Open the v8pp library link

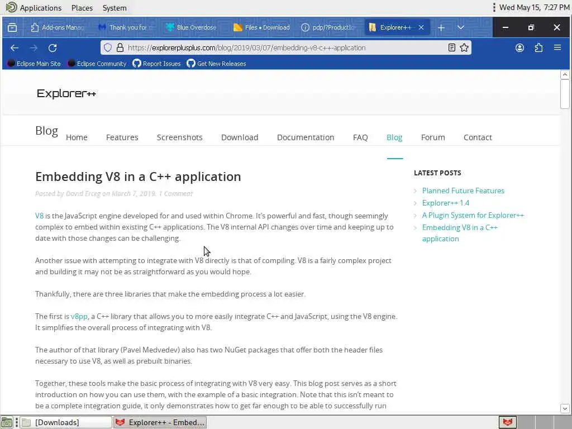point(79,317)
